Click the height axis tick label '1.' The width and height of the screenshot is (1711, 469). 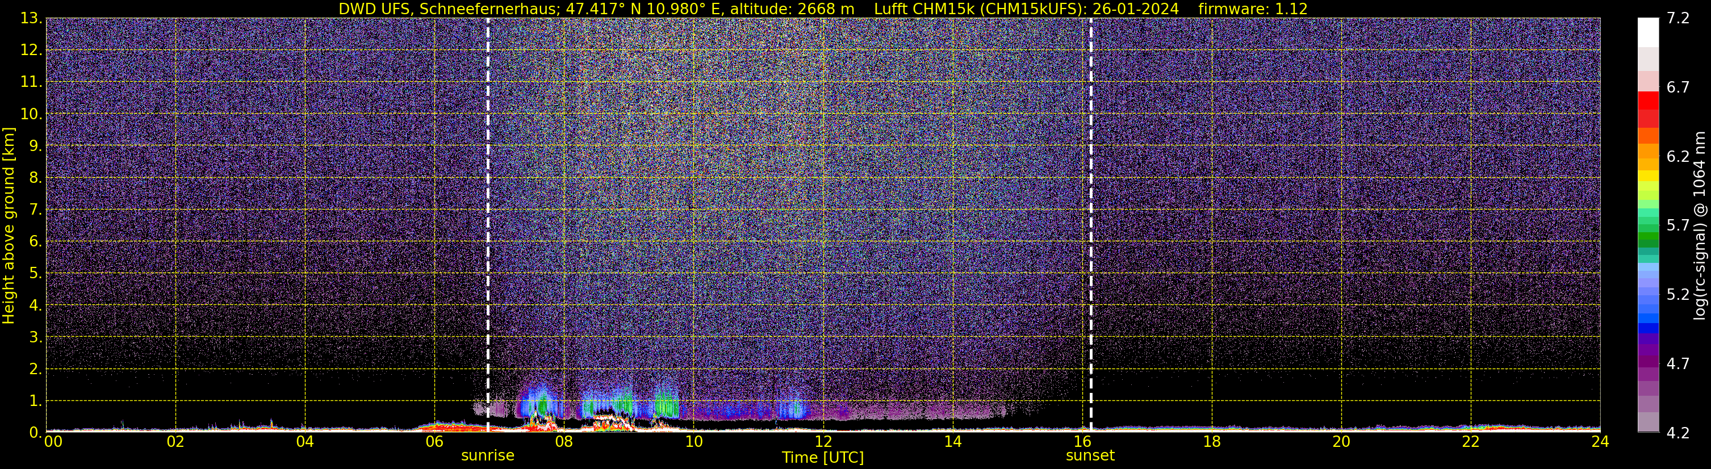coord(36,401)
